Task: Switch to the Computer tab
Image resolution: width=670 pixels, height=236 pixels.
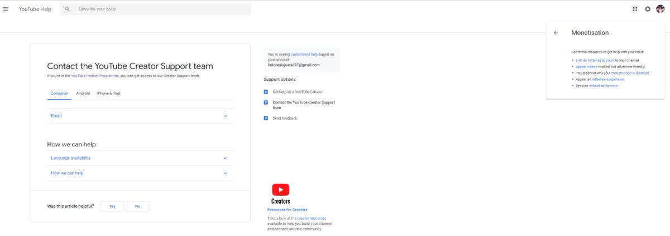Action: click(x=59, y=94)
